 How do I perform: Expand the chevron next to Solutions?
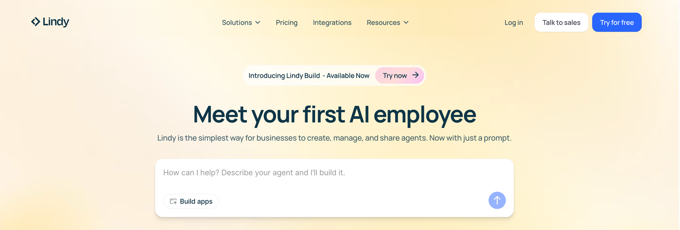[258, 22]
